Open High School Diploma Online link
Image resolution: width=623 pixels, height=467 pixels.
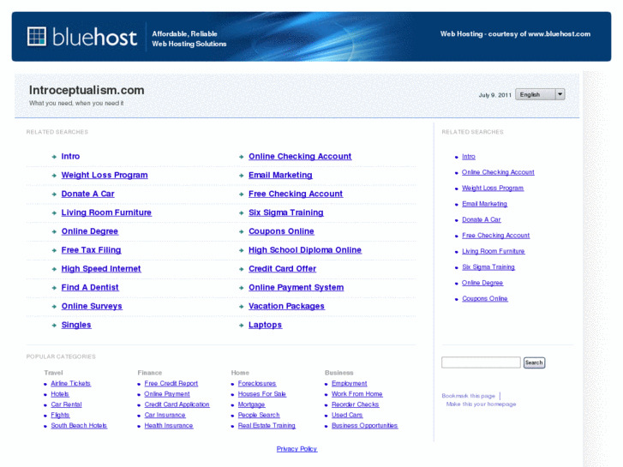pos(305,249)
